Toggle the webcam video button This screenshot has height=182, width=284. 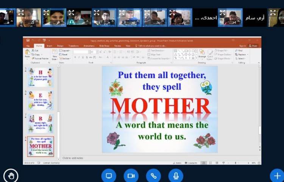(131, 176)
